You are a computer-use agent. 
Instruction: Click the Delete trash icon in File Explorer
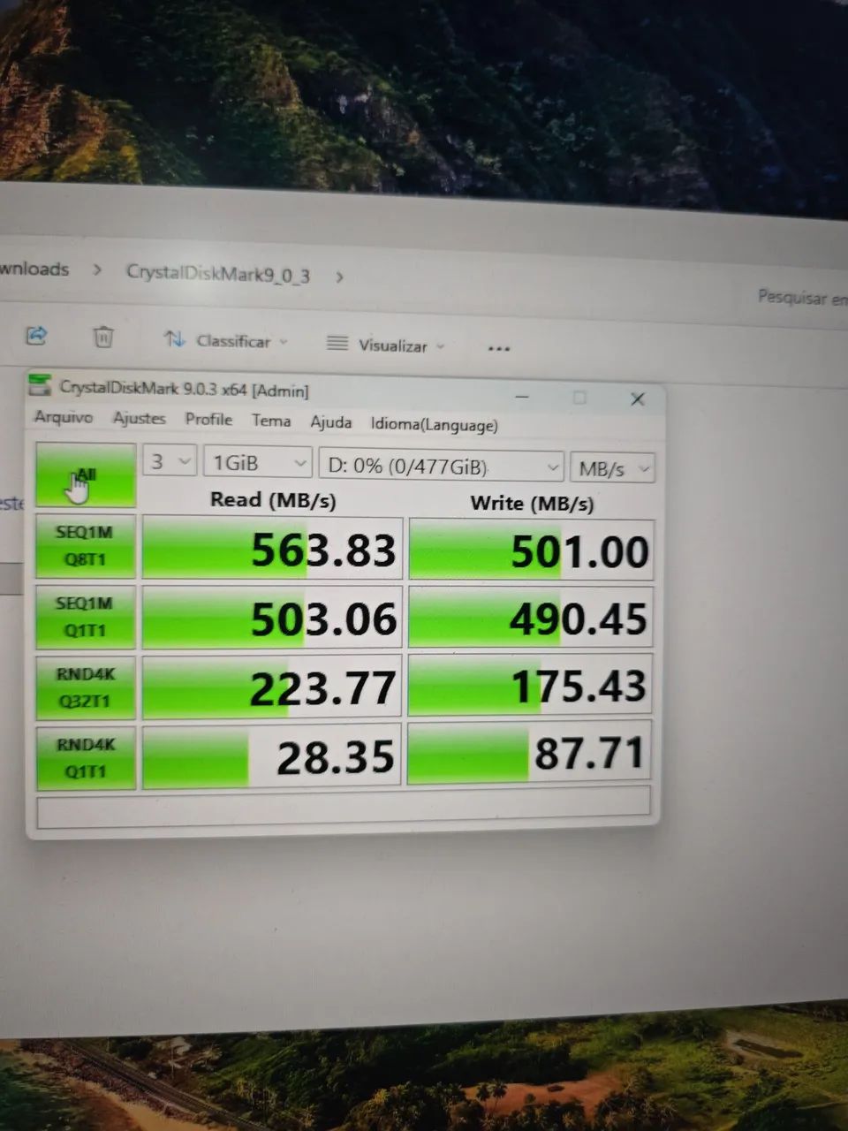103,337
